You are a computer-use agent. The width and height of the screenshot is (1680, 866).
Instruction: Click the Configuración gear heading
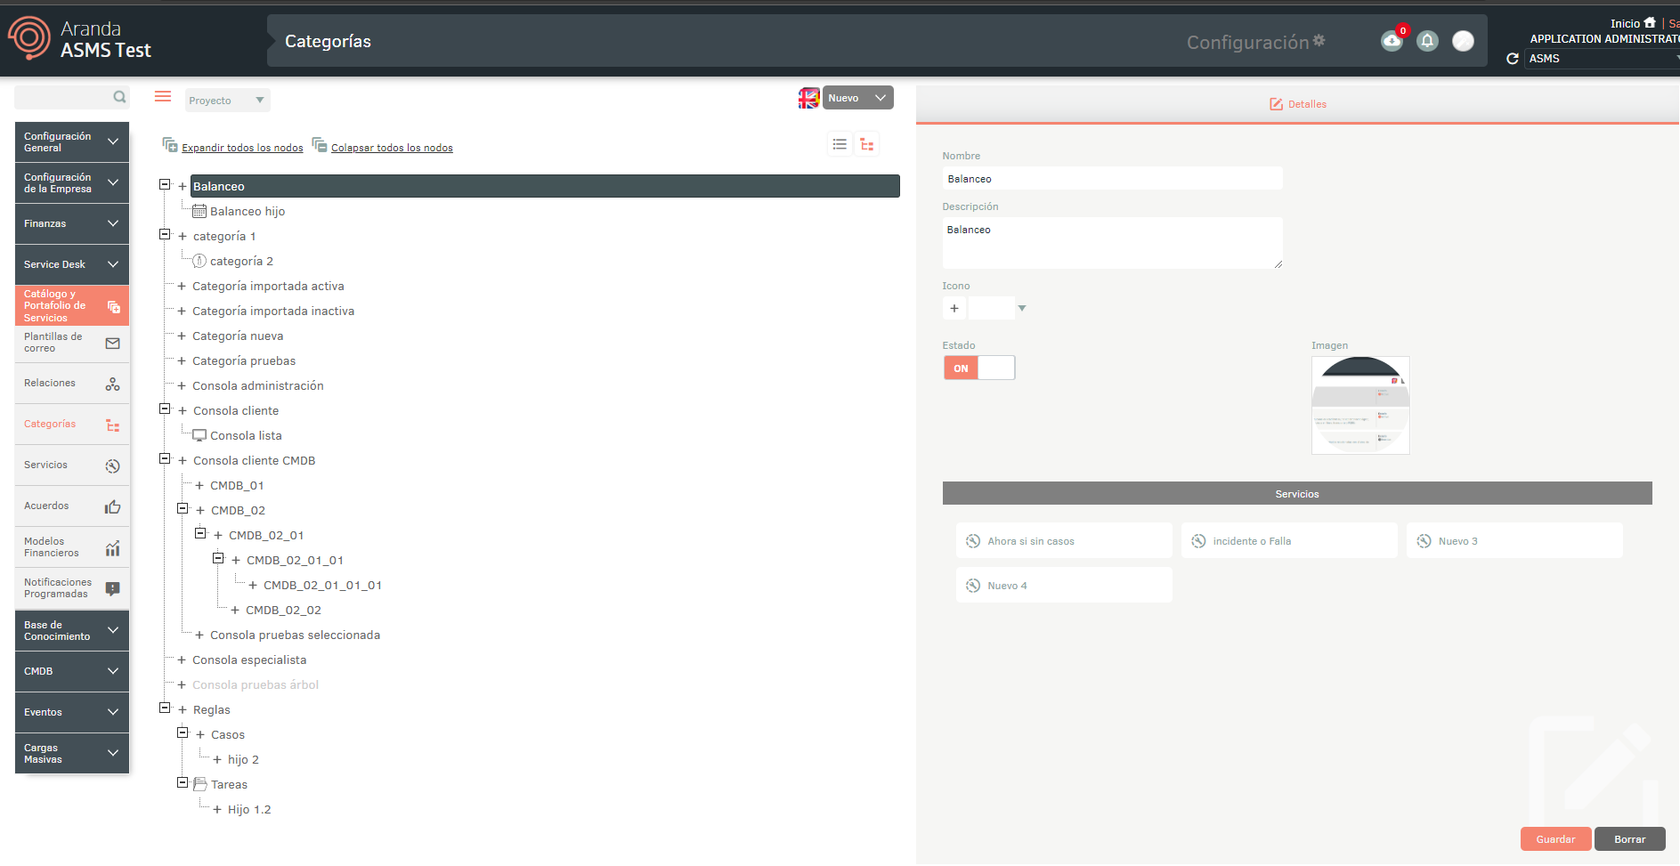[x=1255, y=42]
